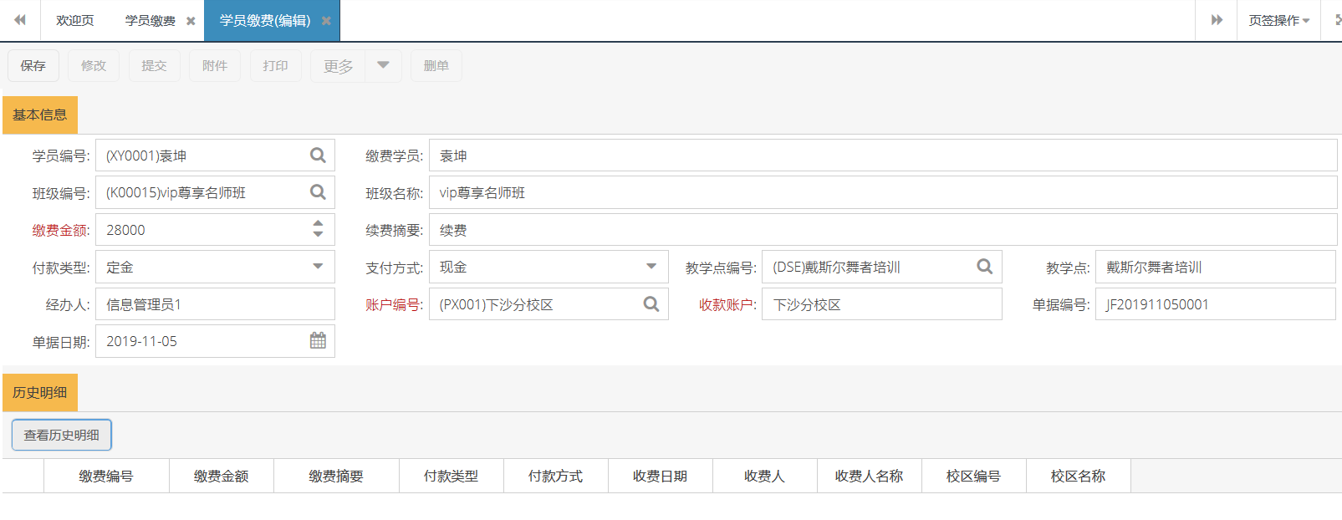
Task: Expand the 付款类型 dropdown
Action: [318, 267]
